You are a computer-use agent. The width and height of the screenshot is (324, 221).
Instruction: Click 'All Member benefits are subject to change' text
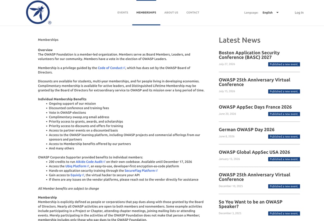click(68, 188)
